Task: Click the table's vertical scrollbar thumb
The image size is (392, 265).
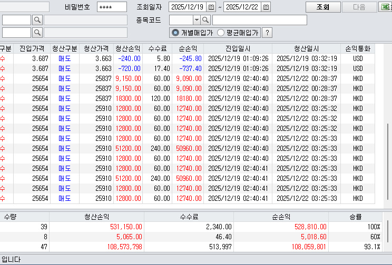Action: 388,161
